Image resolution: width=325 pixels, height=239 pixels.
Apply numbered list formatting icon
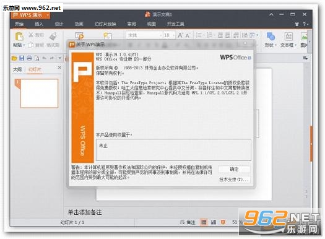point(210,35)
